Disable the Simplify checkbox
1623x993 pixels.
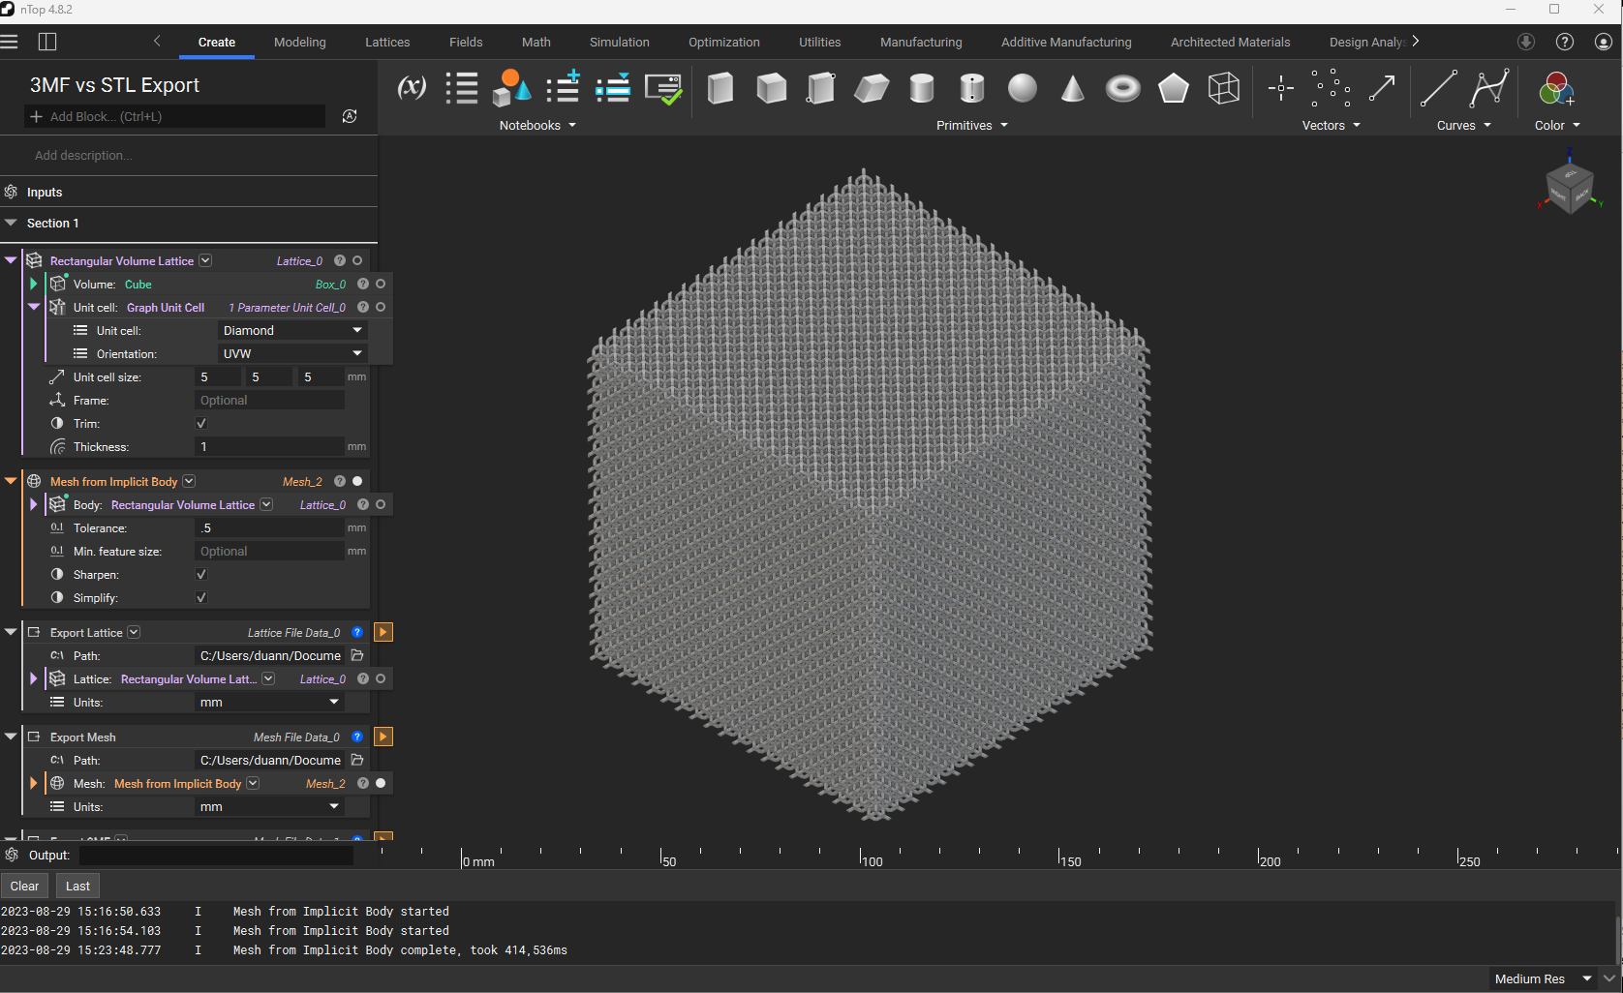(x=201, y=598)
